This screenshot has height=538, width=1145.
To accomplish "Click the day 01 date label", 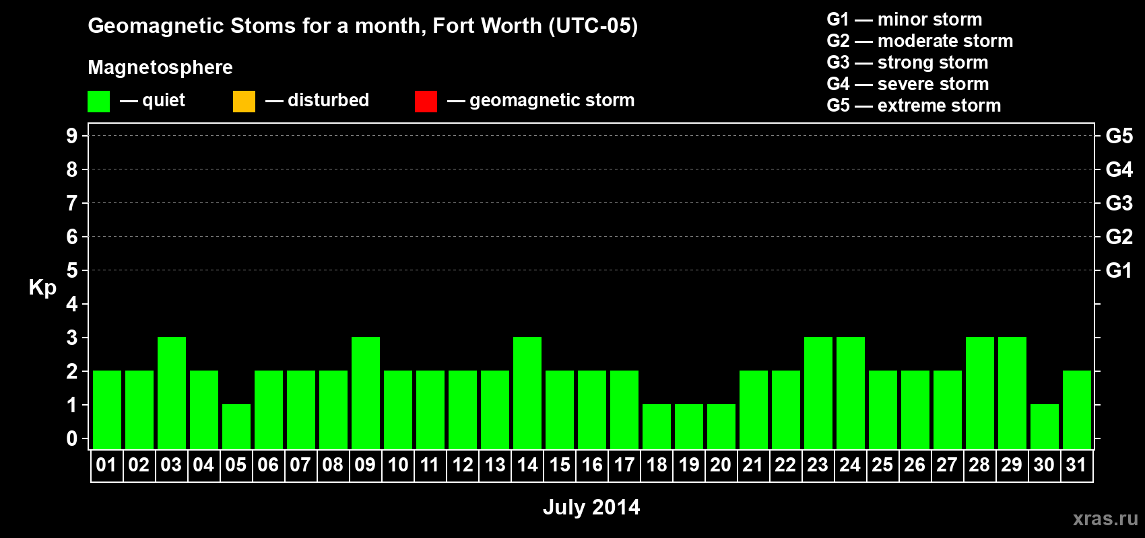I will [106, 465].
